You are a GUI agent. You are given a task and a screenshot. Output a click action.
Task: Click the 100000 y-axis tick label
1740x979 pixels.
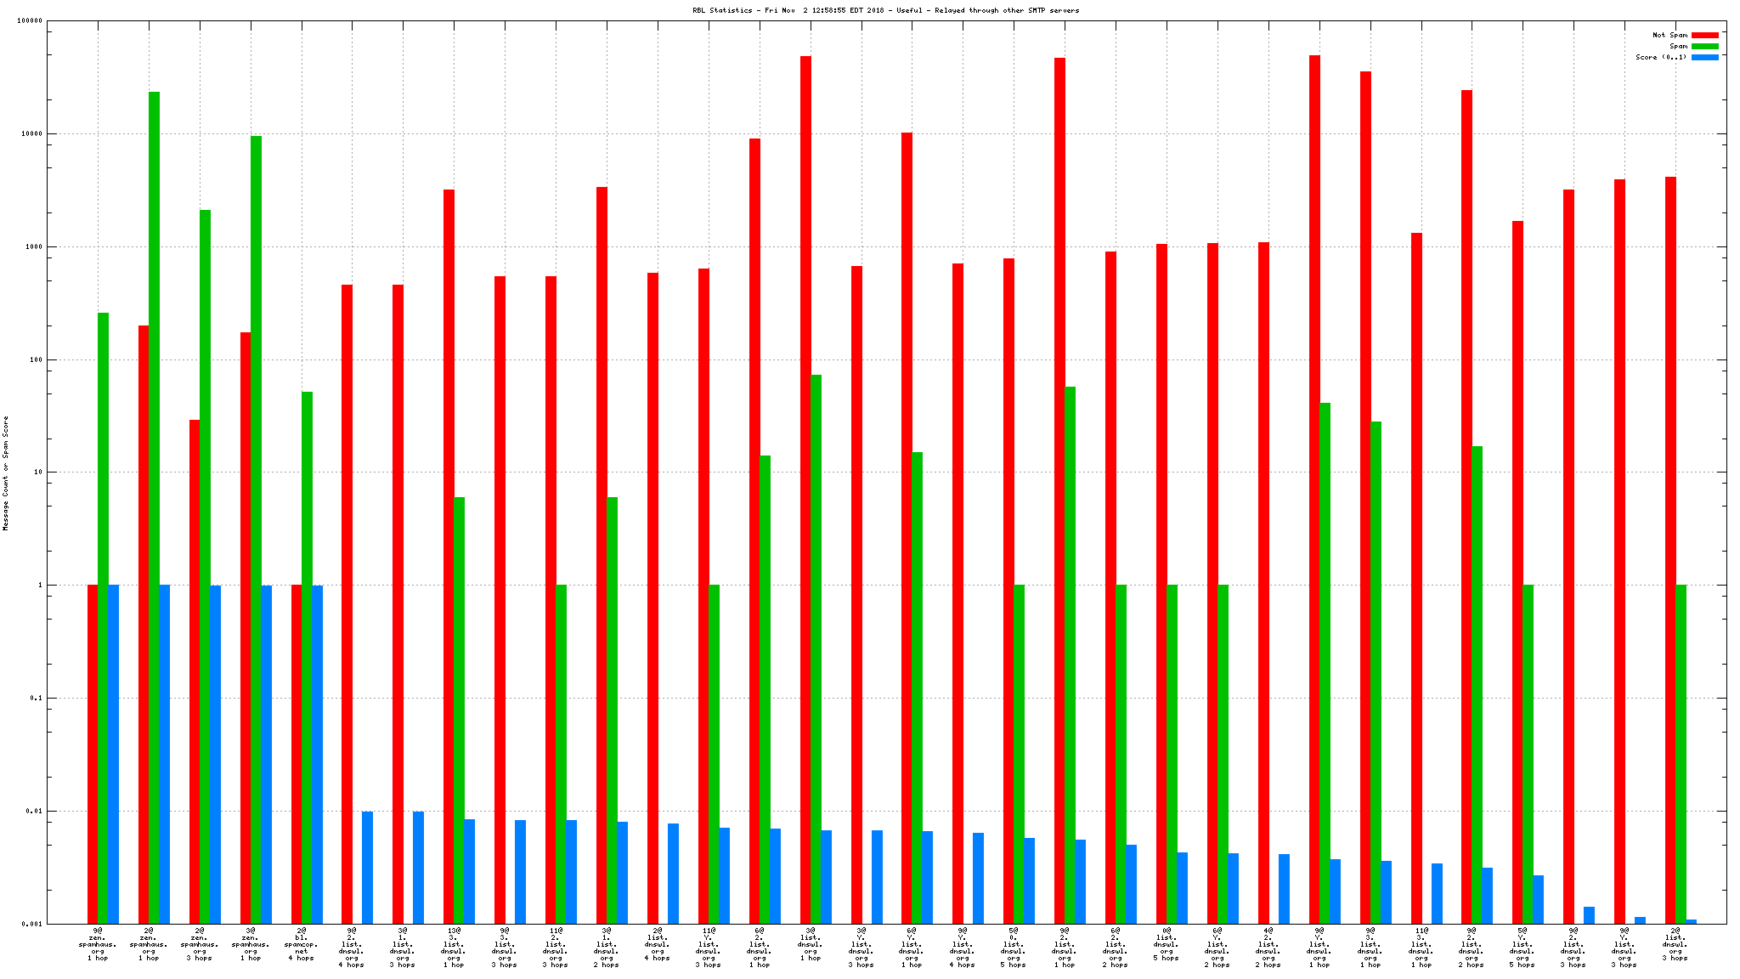pyautogui.click(x=29, y=21)
